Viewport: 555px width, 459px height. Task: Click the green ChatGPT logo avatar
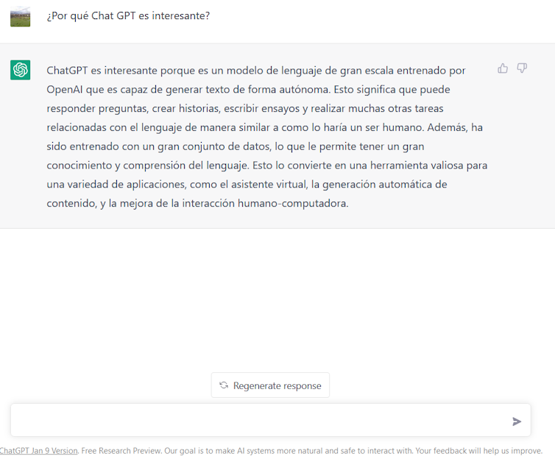(20, 70)
